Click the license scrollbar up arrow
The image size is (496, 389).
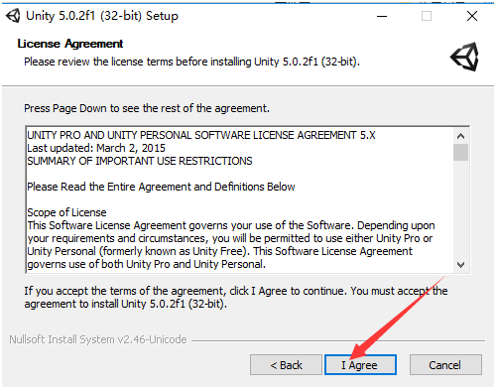[460, 136]
